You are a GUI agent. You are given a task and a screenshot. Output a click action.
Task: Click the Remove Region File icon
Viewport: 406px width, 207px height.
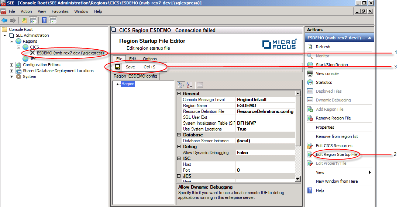point(310,118)
